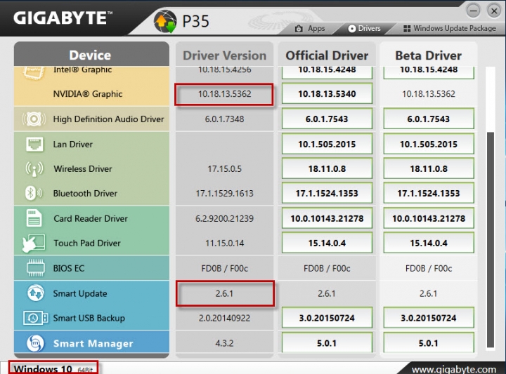Install NVIDIA official driver 10.18.13.5340
Viewport: 506px width, 374px height.
pos(327,94)
